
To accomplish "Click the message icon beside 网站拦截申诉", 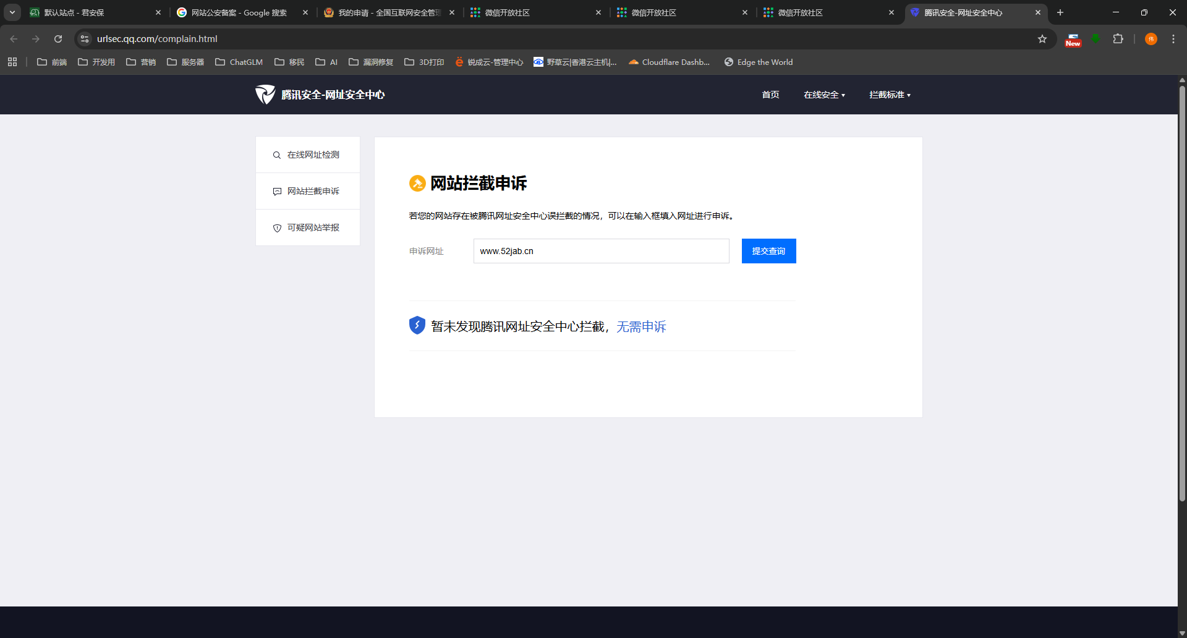I will point(277,192).
